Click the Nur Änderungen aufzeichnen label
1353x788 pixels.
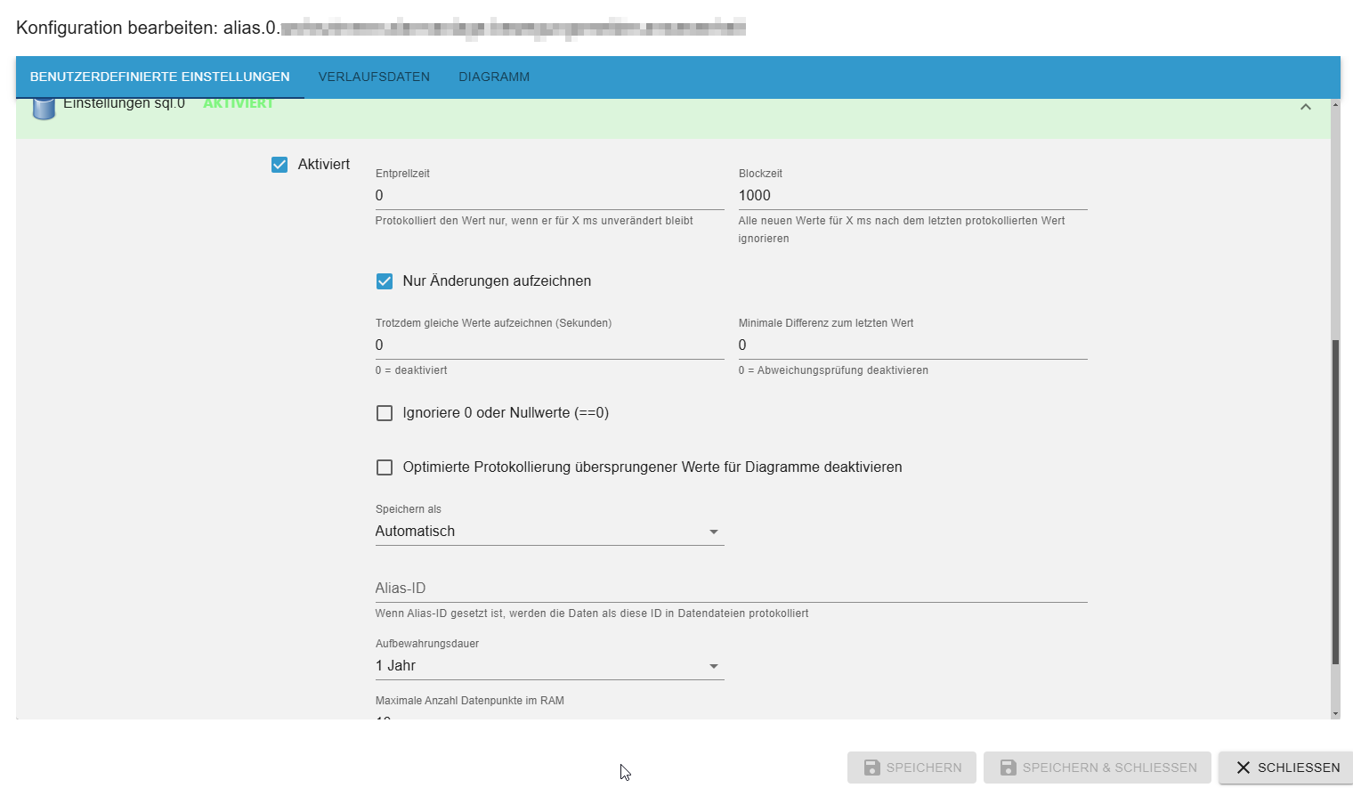[x=497, y=281]
